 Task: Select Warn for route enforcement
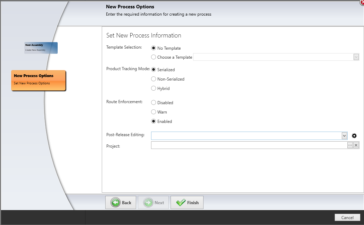click(x=154, y=112)
